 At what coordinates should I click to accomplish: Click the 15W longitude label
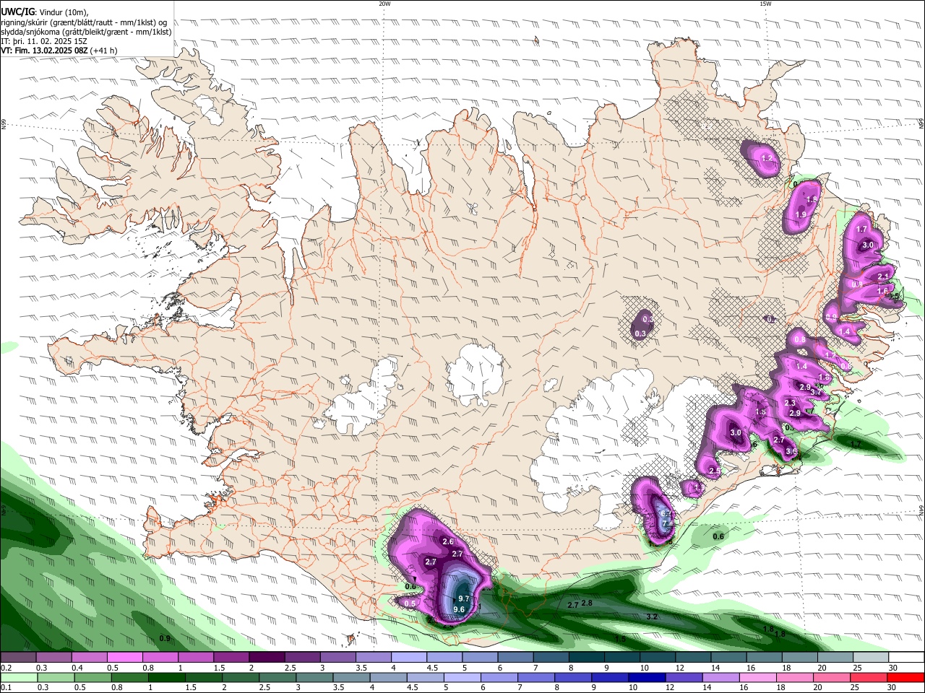coord(765,4)
